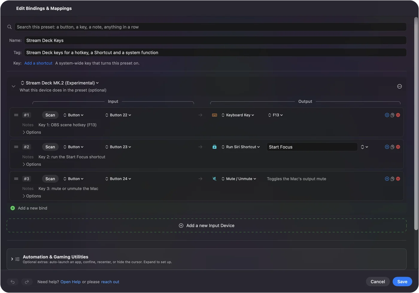The image size is (419, 293).
Task: Expand Options for the mute Mac bind
Action: 32,196
